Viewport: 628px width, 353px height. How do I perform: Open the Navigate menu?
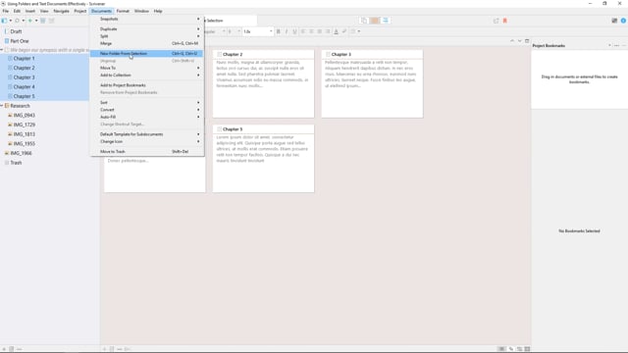coord(61,11)
